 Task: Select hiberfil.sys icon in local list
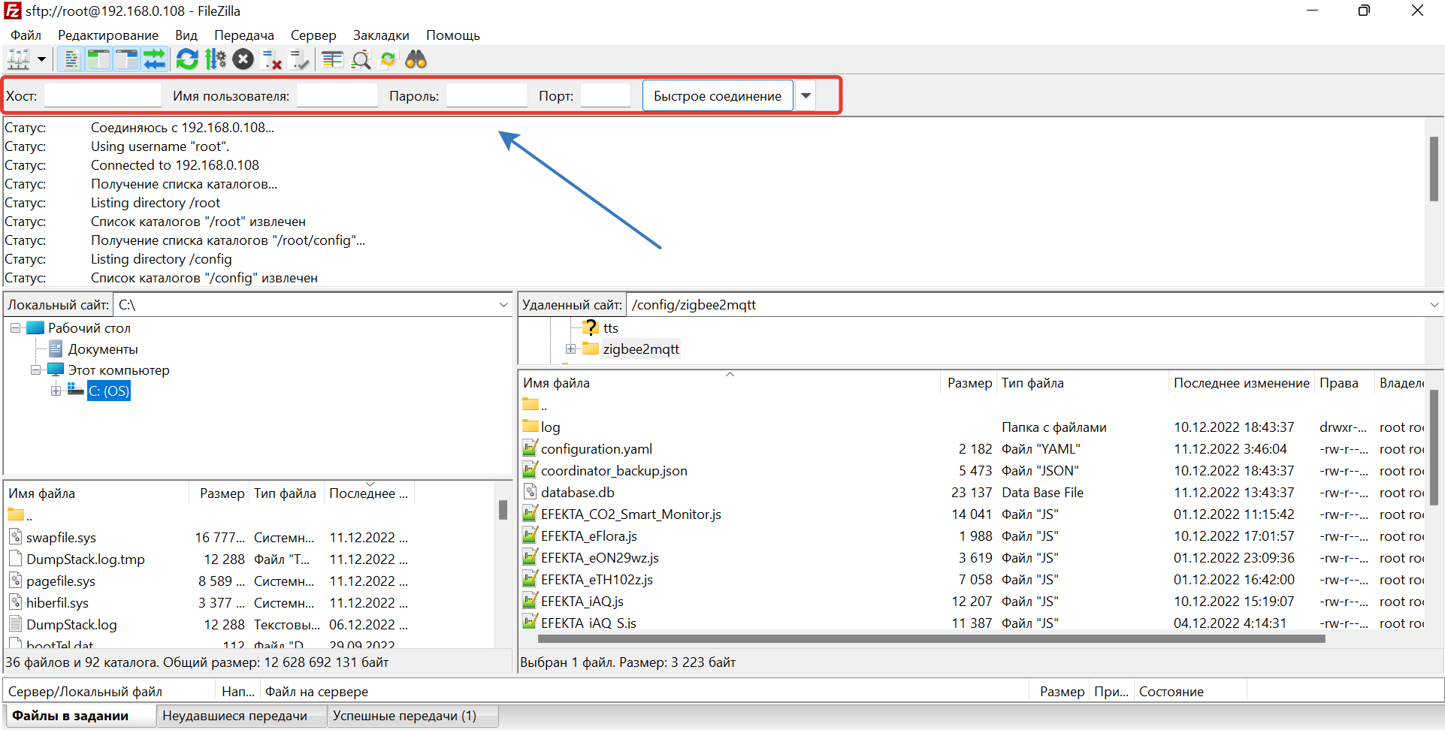15,602
